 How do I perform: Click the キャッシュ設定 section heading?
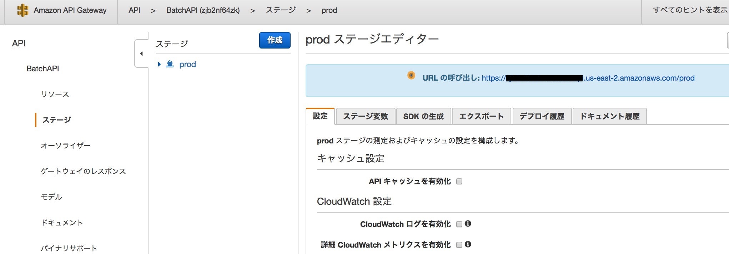351,158
